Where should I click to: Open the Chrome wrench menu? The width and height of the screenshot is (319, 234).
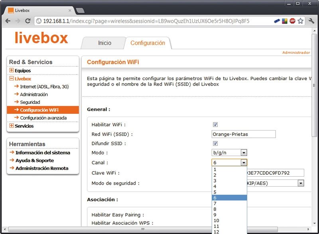pyautogui.click(x=311, y=21)
